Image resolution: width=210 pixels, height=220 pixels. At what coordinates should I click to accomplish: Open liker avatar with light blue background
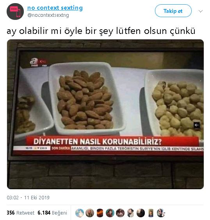[x=80, y=213]
